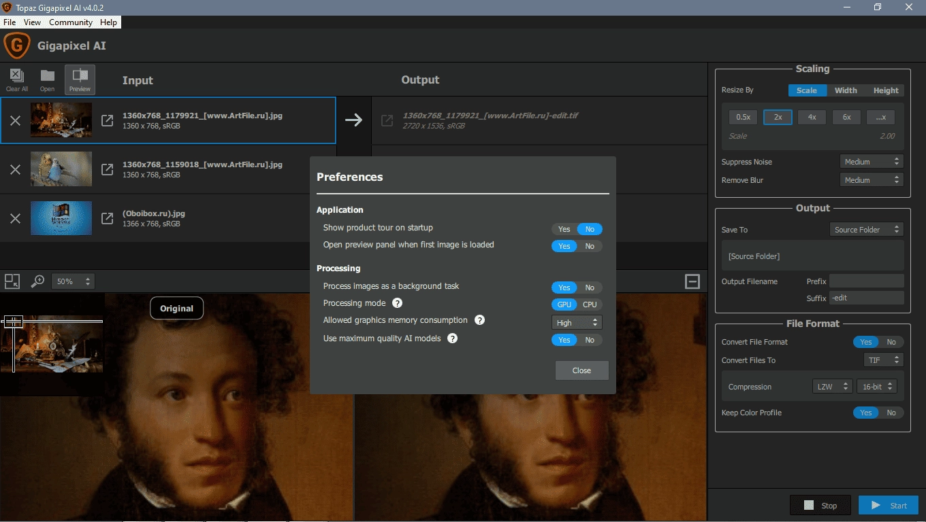Select the painting thumbnail in first row
Screen dimensions: 926x522
(x=61, y=120)
